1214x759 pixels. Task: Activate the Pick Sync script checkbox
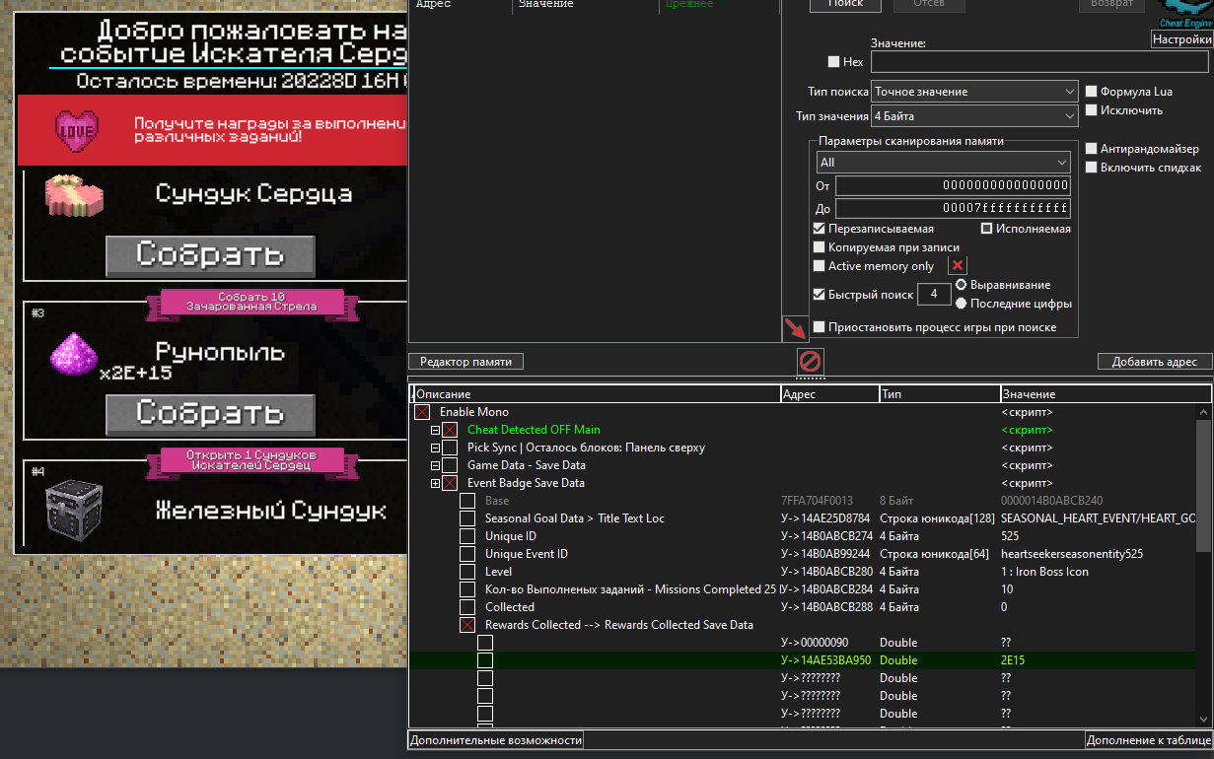449,448
